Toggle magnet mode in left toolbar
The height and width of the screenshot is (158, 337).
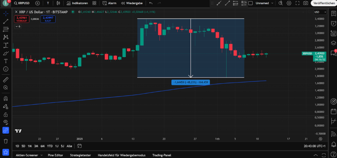tap(6, 99)
